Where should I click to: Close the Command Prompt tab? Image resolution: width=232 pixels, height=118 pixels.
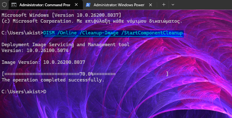[x=76, y=5]
